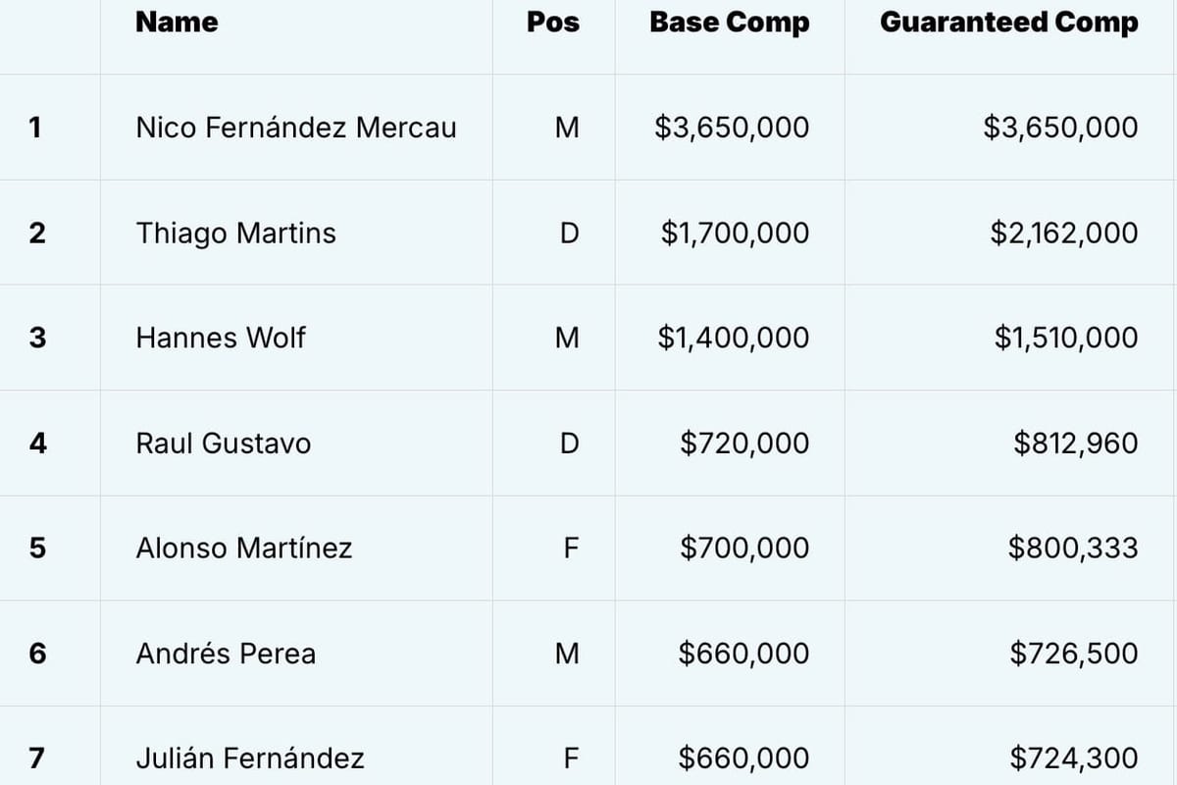
Task: Click the Guaranteed Comp column header
Action: pyautogui.click(x=1008, y=23)
